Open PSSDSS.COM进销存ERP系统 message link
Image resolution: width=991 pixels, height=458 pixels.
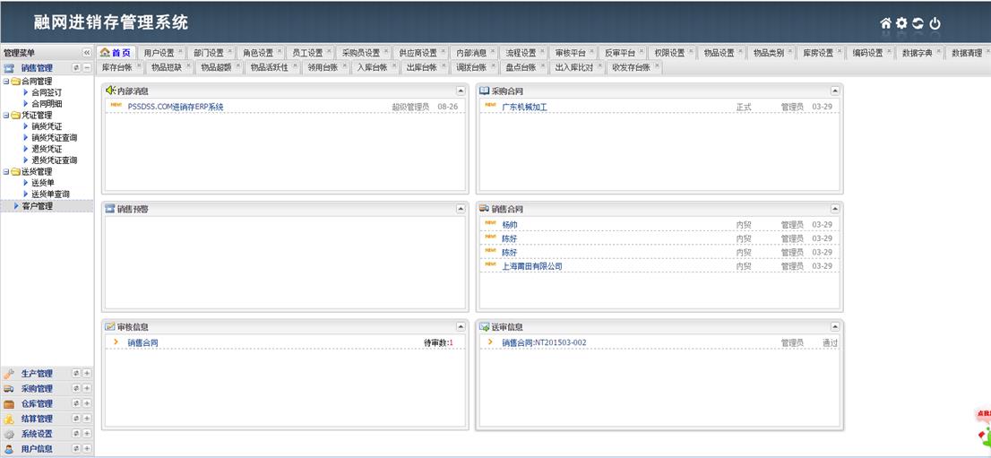pos(176,107)
